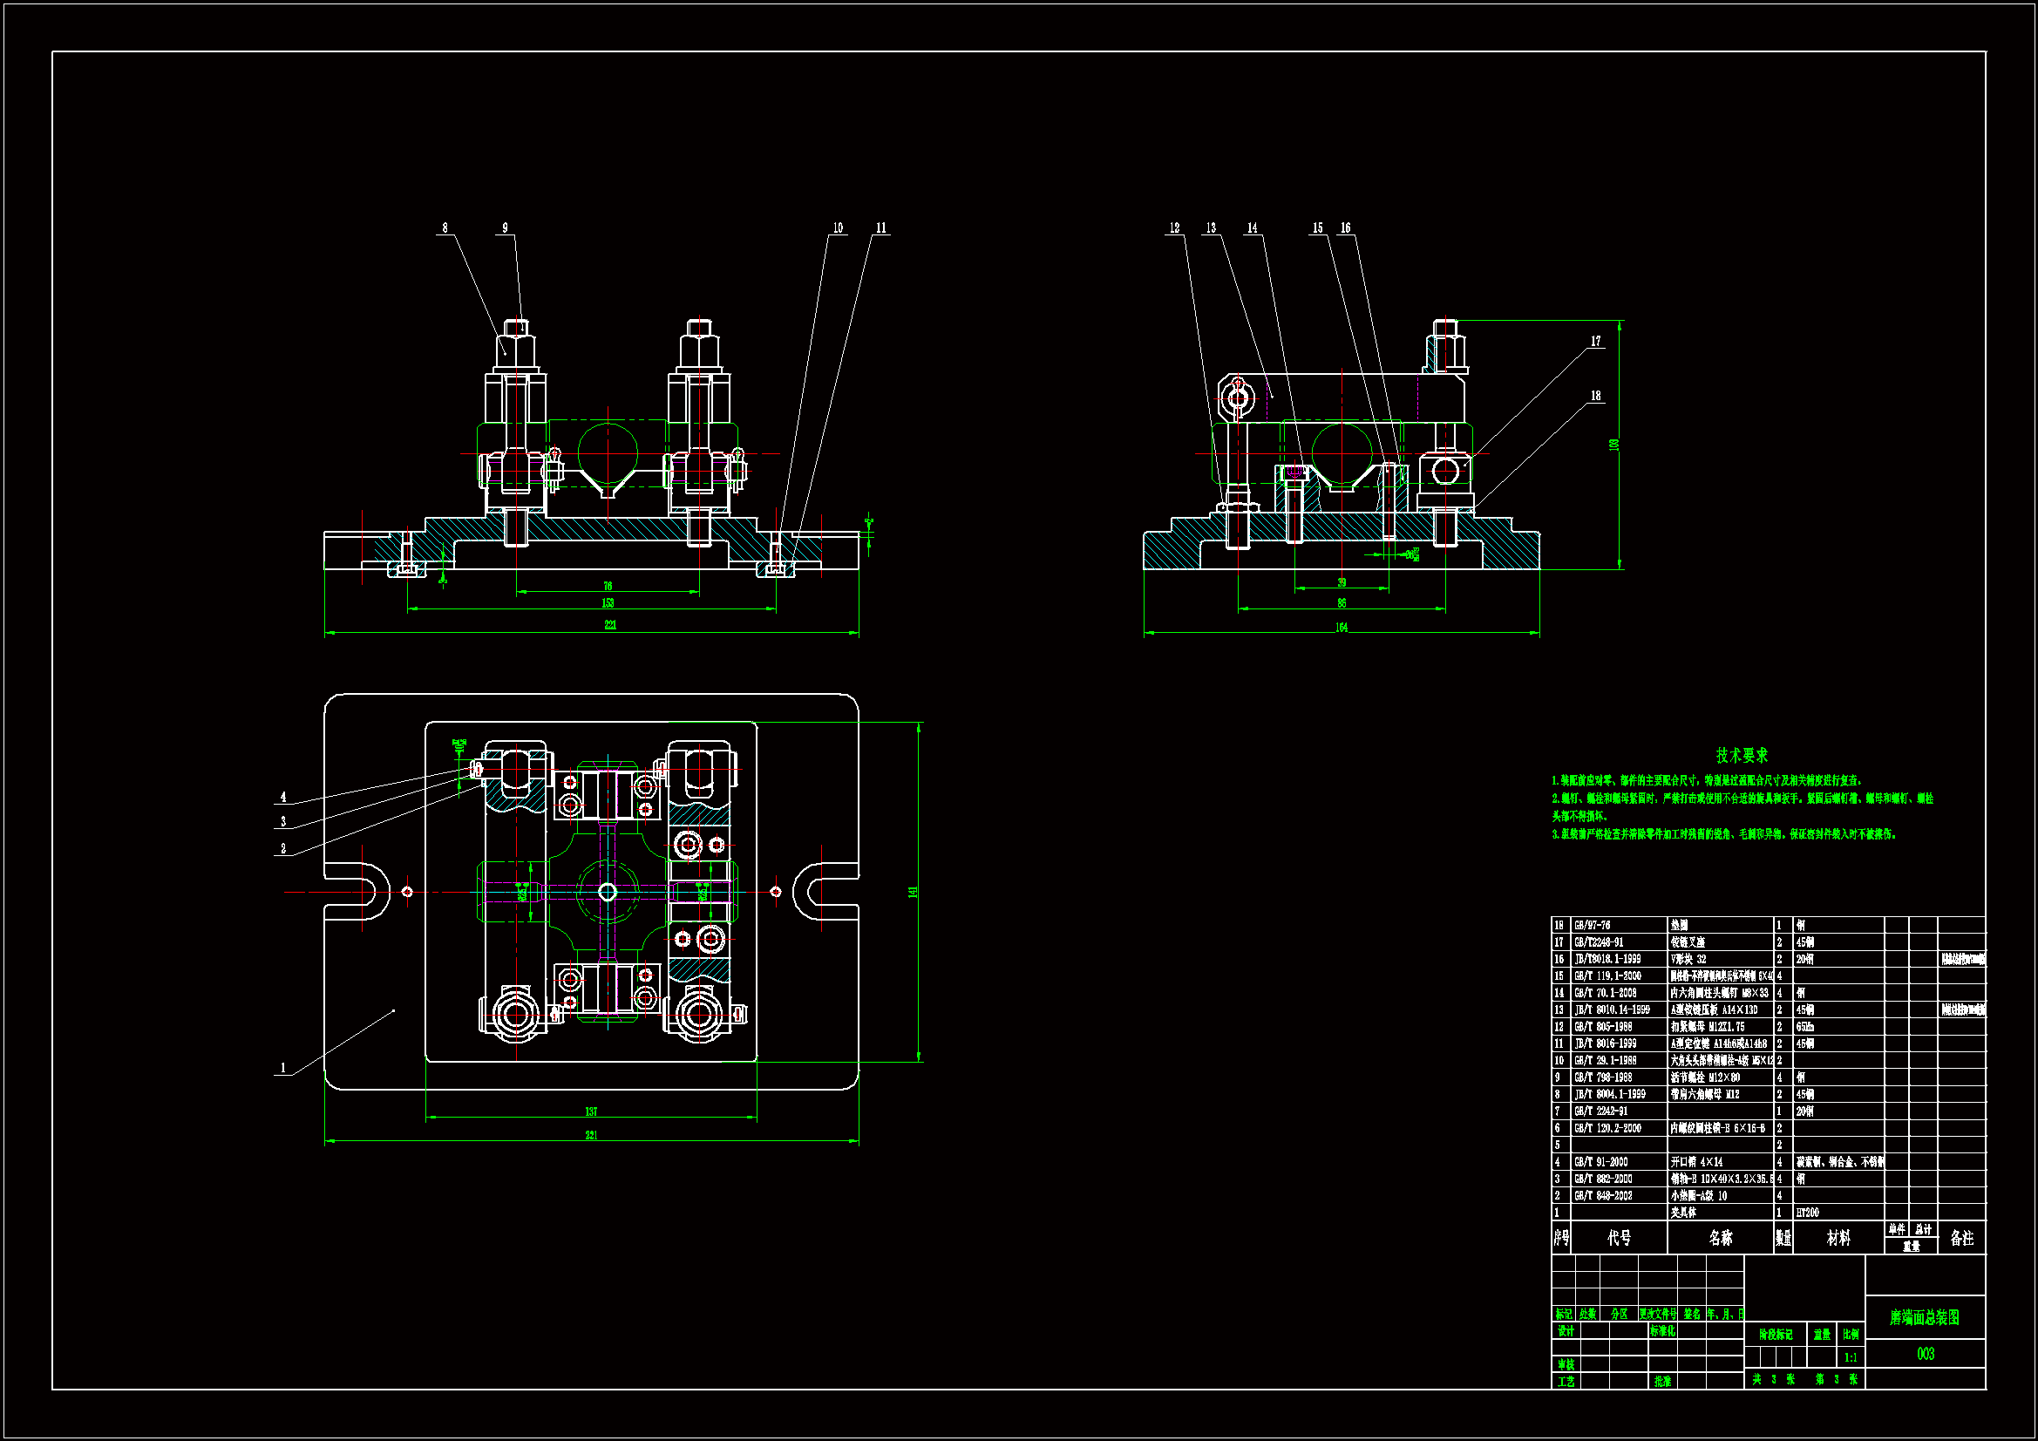This screenshot has width=2038, height=1441.
Task: Click the 164 dimension under the side view
Action: click(1342, 627)
